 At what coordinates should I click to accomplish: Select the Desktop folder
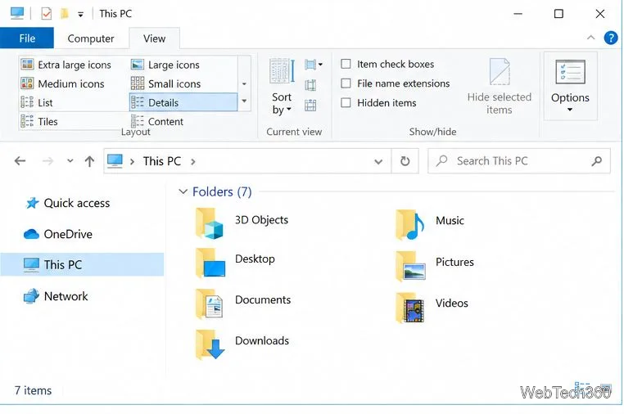[235, 262]
